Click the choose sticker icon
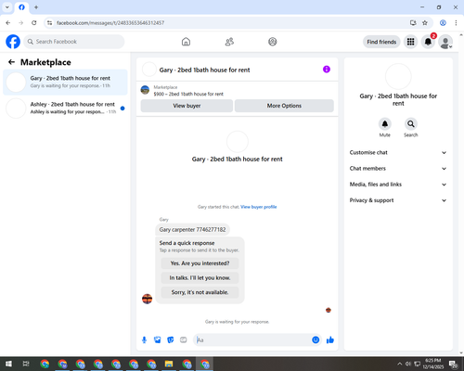The image size is (464, 371). [x=171, y=340]
